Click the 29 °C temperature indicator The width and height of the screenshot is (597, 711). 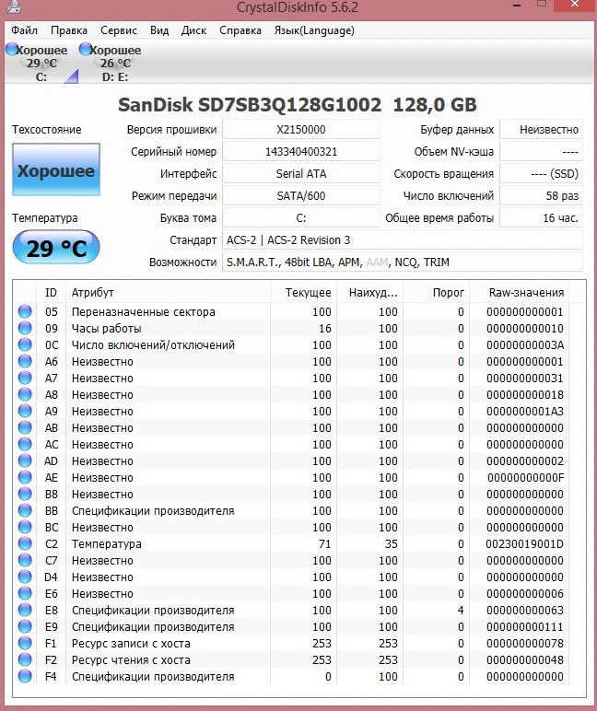[56, 247]
